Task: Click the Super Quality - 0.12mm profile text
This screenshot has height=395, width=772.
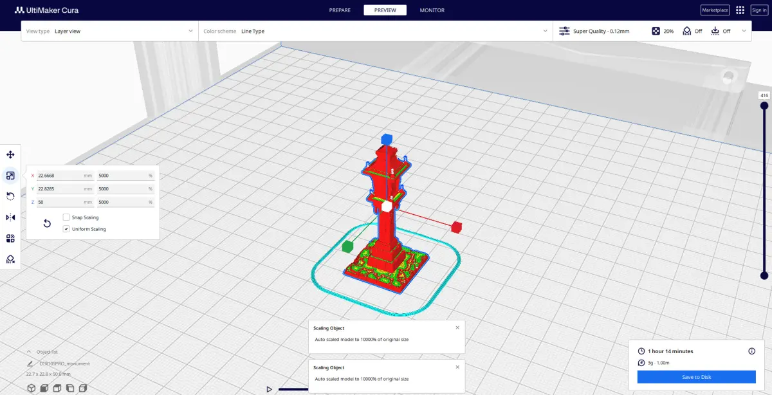Action: [x=601, y=31]
